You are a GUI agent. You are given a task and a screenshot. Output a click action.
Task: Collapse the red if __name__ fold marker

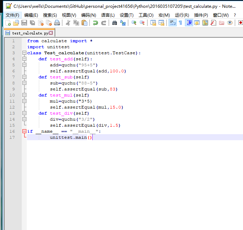pos(24,131)
